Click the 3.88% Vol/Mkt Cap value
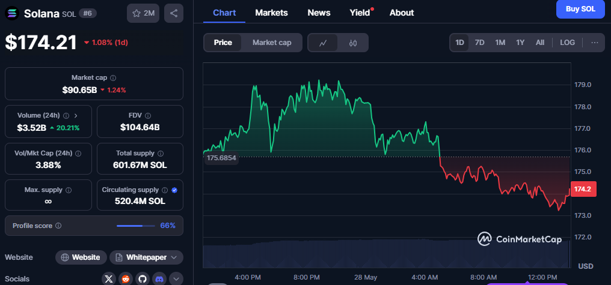611x285 pixels. [x=48, y=165]
